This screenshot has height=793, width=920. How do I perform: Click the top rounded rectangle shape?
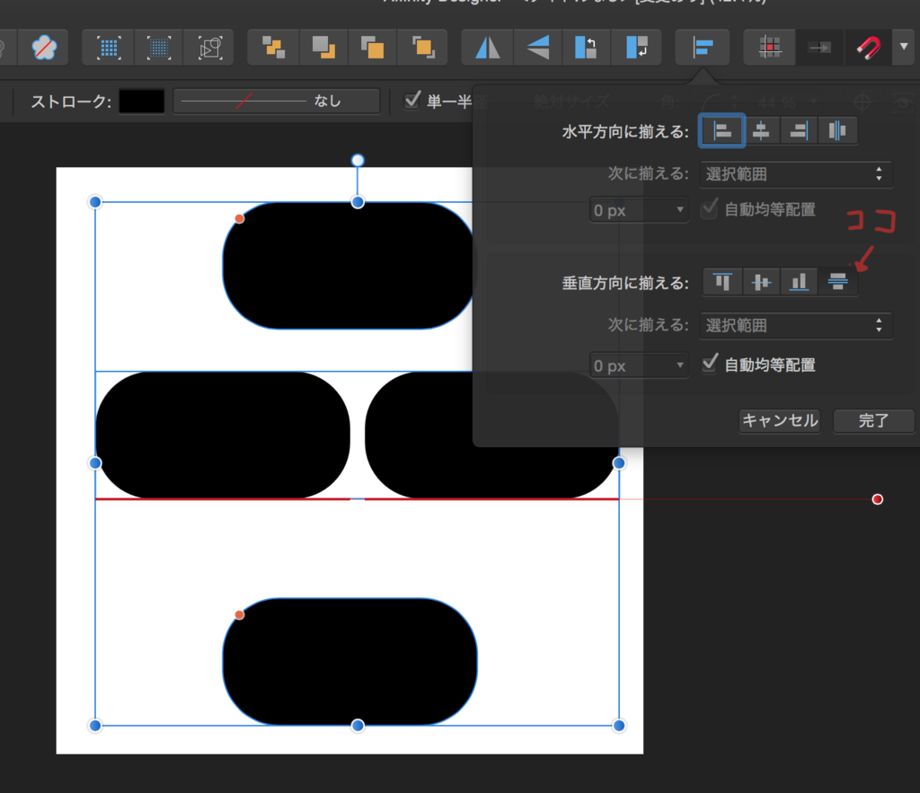(349, 265)
